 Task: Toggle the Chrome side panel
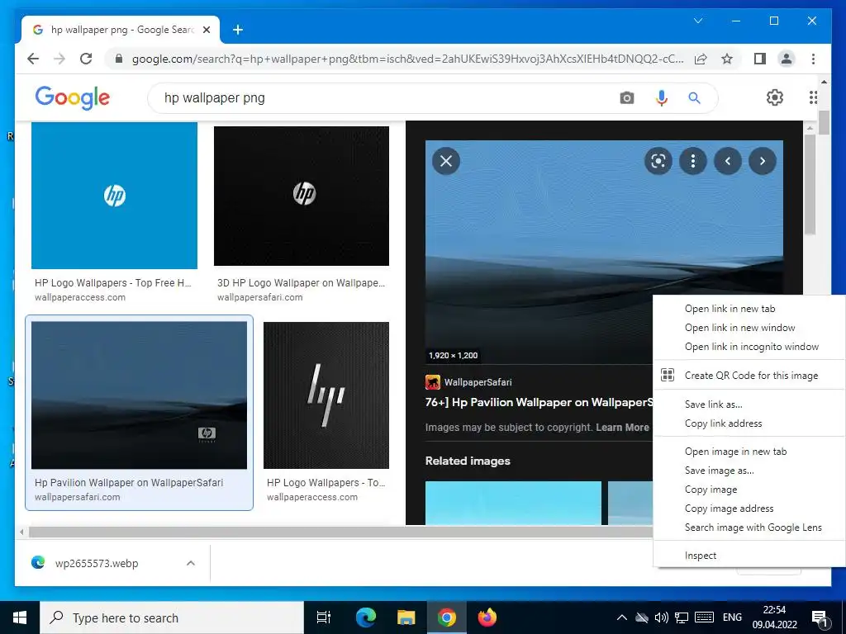pos(760,59)
